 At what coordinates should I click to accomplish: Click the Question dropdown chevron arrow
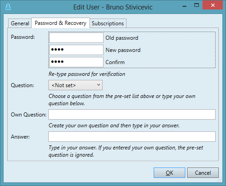coord(99,85)
